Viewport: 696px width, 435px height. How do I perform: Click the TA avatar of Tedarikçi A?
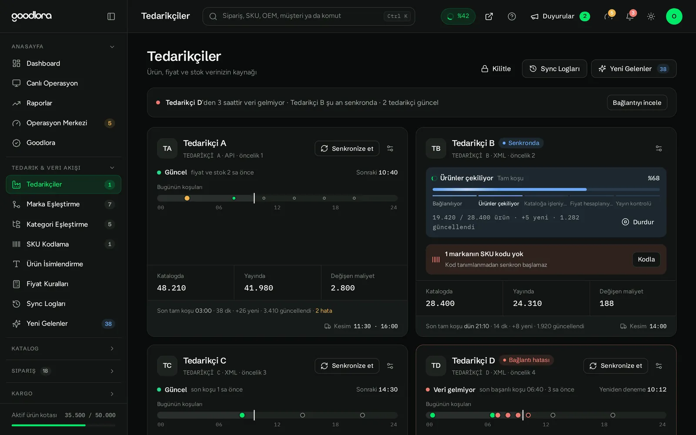point(167,148)
